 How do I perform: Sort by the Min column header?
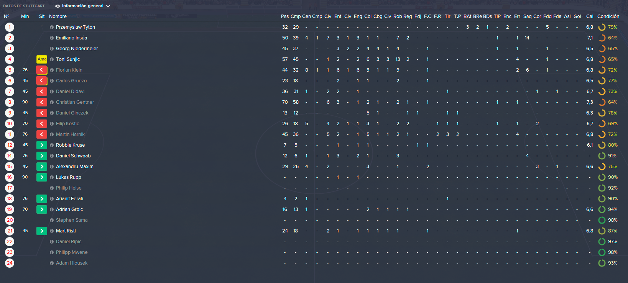pos(25,16)
